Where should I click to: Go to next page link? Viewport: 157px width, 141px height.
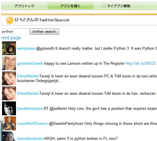[x=11, y=38]
